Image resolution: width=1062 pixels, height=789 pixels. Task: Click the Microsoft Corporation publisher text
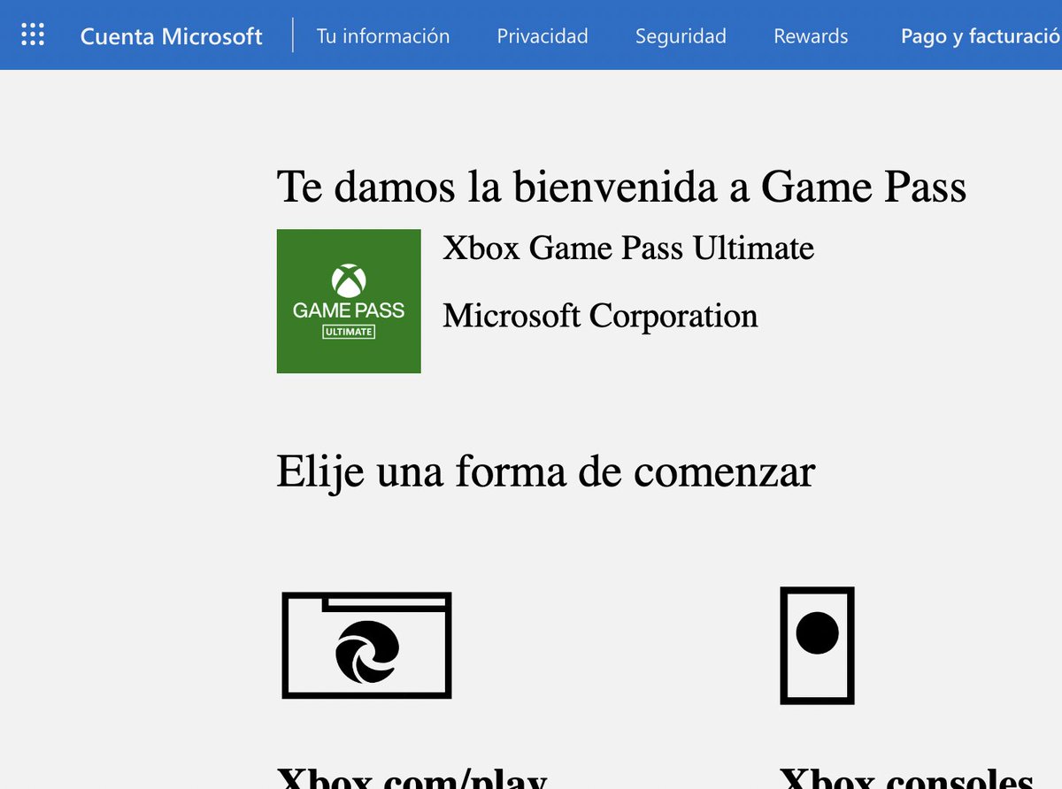point(600,316)
